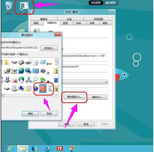Screen dimensions: 154x152
Task: Click the shutdown.exe target field
Action: [x=85, y=56]
